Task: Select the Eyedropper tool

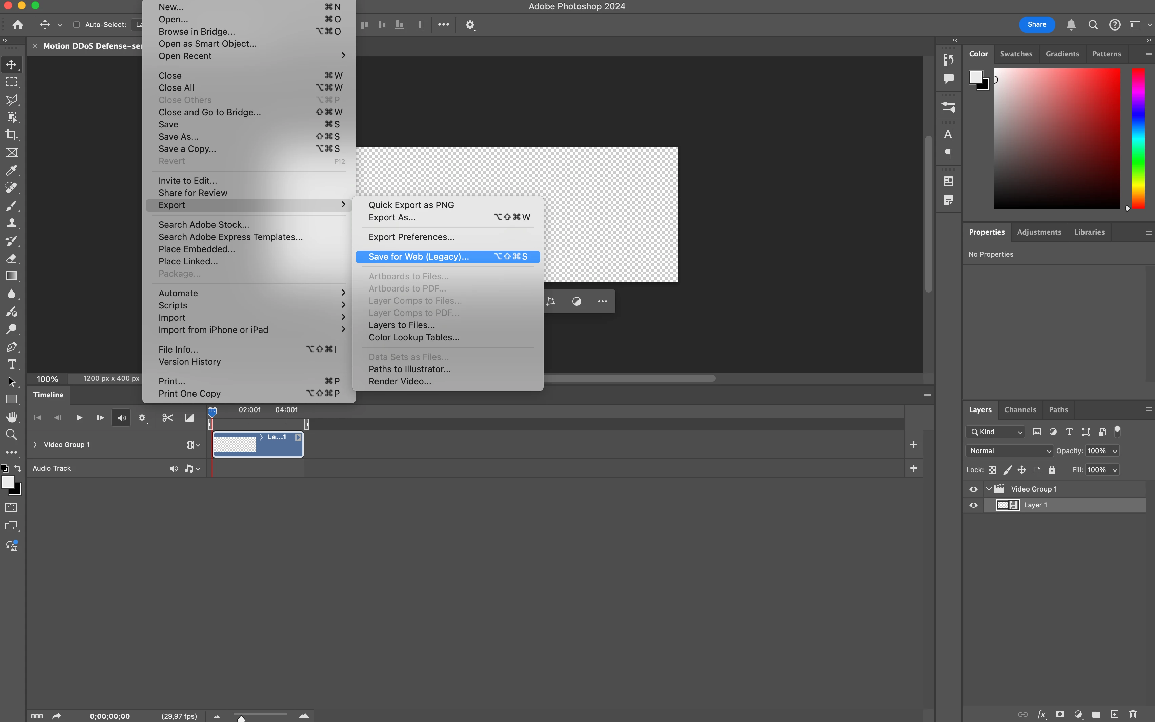Action: (12, 171)
